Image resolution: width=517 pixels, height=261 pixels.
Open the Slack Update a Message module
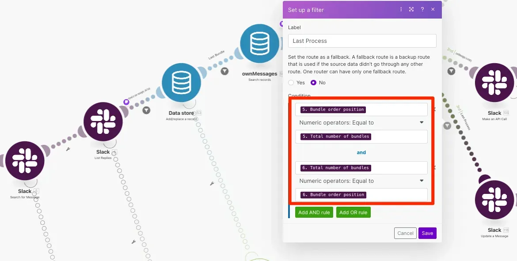tap(494, 200)
